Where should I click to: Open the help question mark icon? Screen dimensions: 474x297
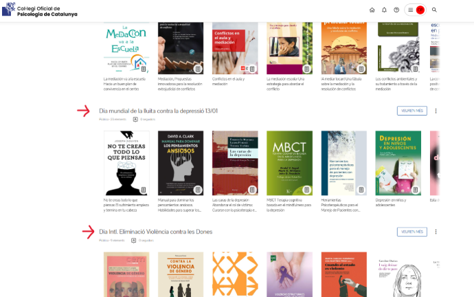pyautogui.click(x=396, y=10)
